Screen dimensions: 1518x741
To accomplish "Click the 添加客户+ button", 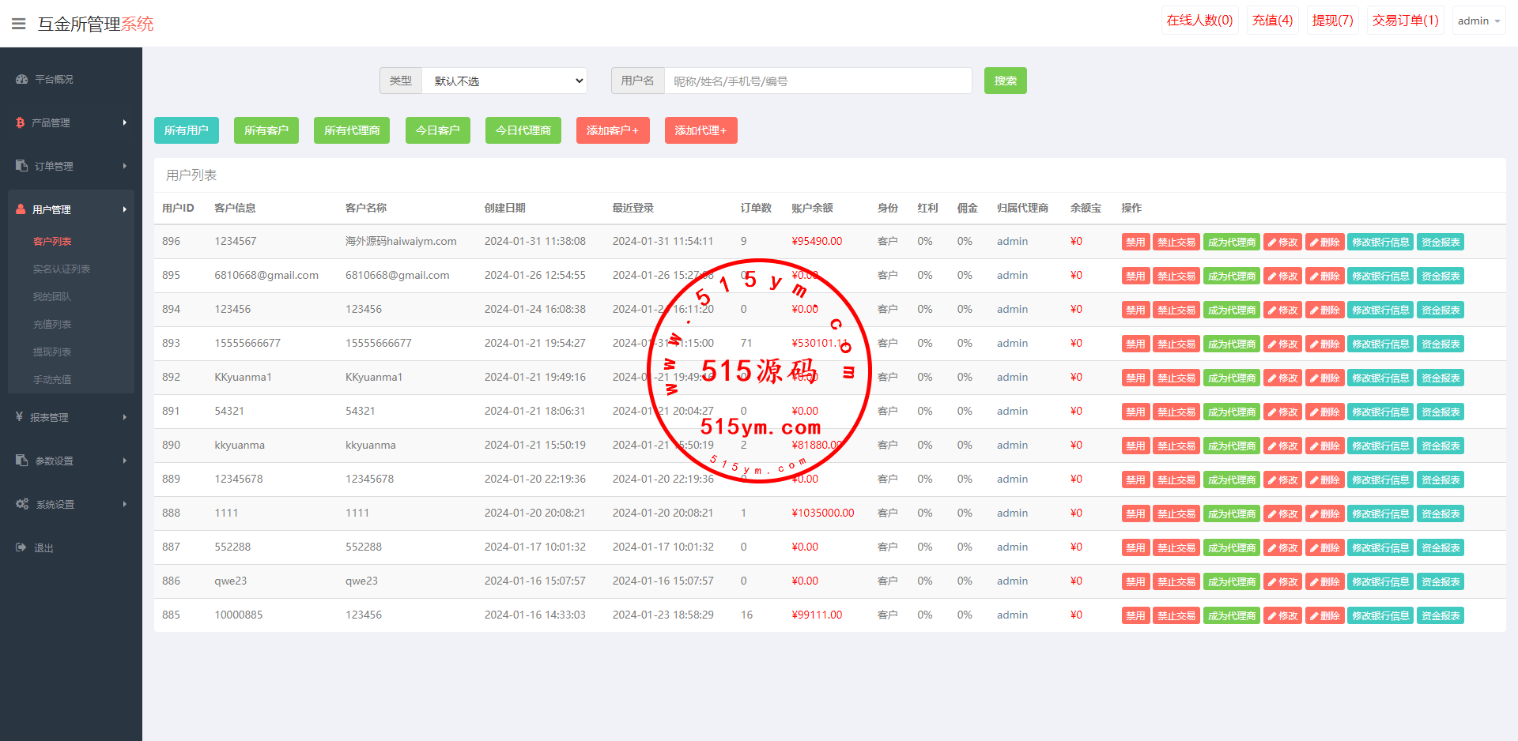I will (613, 130).
